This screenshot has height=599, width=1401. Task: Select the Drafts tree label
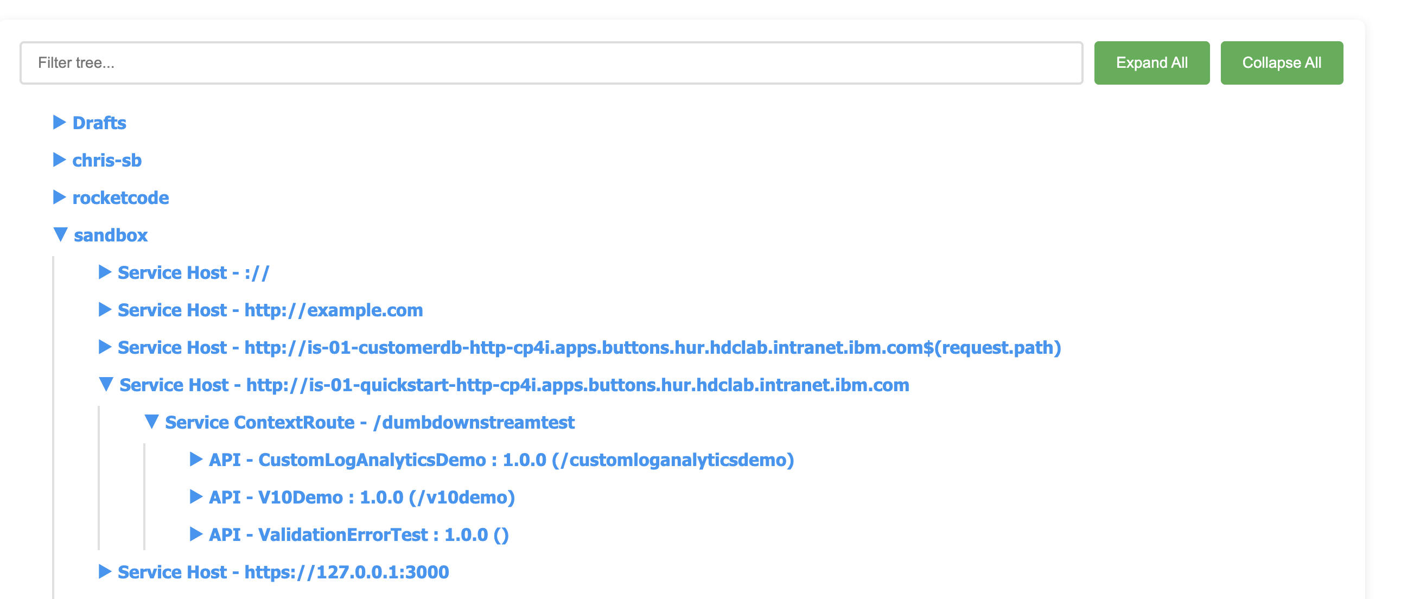(x=99, y=123)
